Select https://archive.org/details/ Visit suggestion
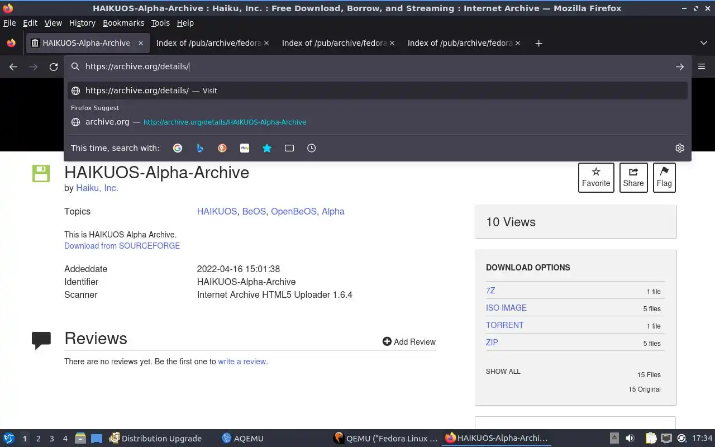Image resolution: width=715 pixels, height=447 pixels. click(x=378, y=91)
